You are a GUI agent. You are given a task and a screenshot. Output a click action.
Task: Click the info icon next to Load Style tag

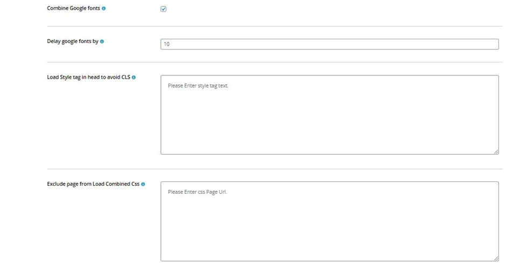(x=133, y=78)
